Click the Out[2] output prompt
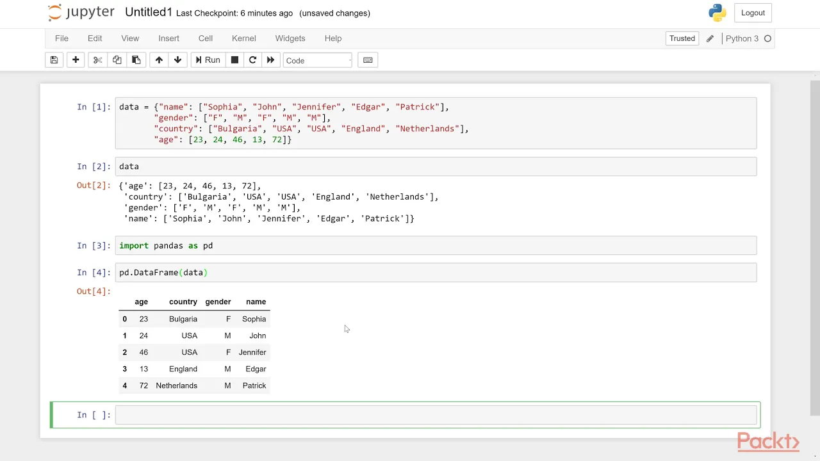Screen dimensions: 820x461 pyautogui.click(x=94, y=186)
